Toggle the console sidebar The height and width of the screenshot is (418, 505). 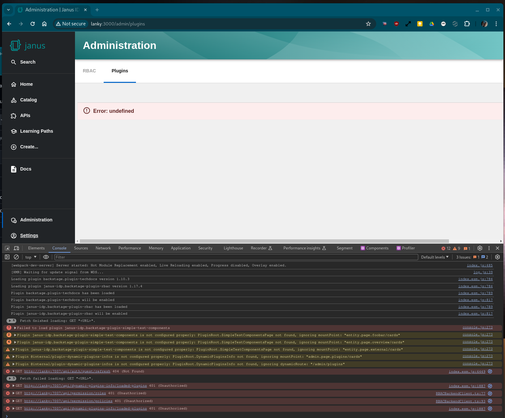tap(7, 257)
